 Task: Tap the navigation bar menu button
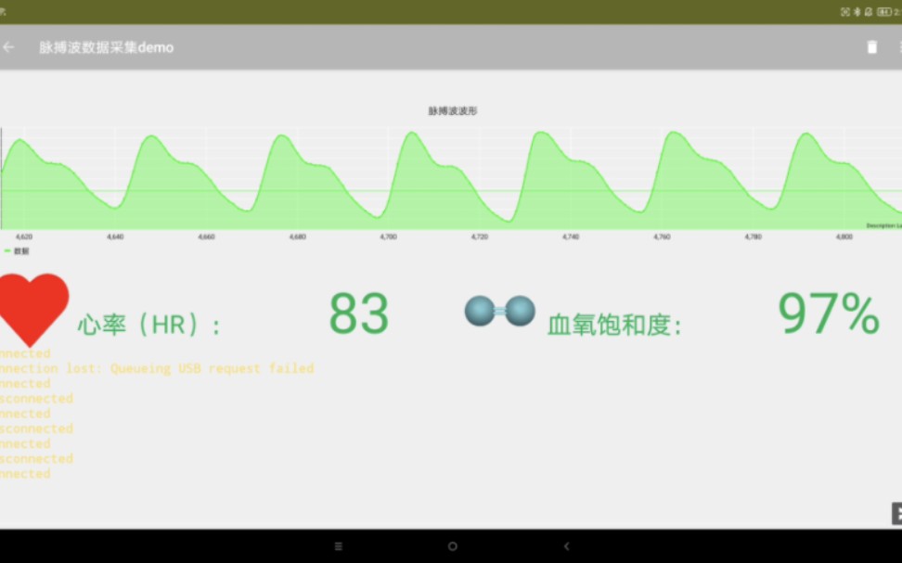[x=338, y=546]
